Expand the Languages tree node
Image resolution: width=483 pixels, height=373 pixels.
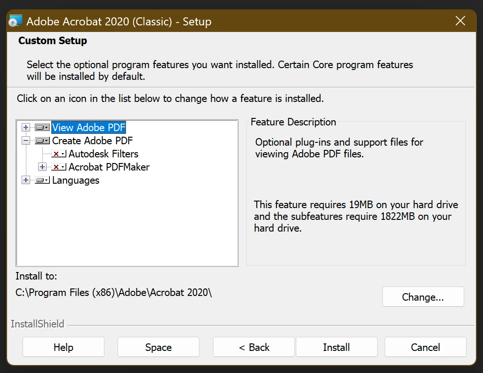tap(26, 180)
